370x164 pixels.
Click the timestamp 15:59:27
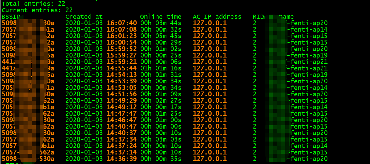[x=122, y=55]
